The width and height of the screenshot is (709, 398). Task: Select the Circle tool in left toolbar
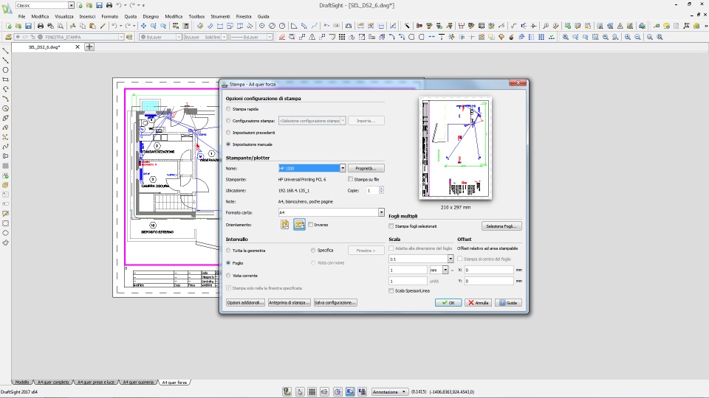pos(5,70)
